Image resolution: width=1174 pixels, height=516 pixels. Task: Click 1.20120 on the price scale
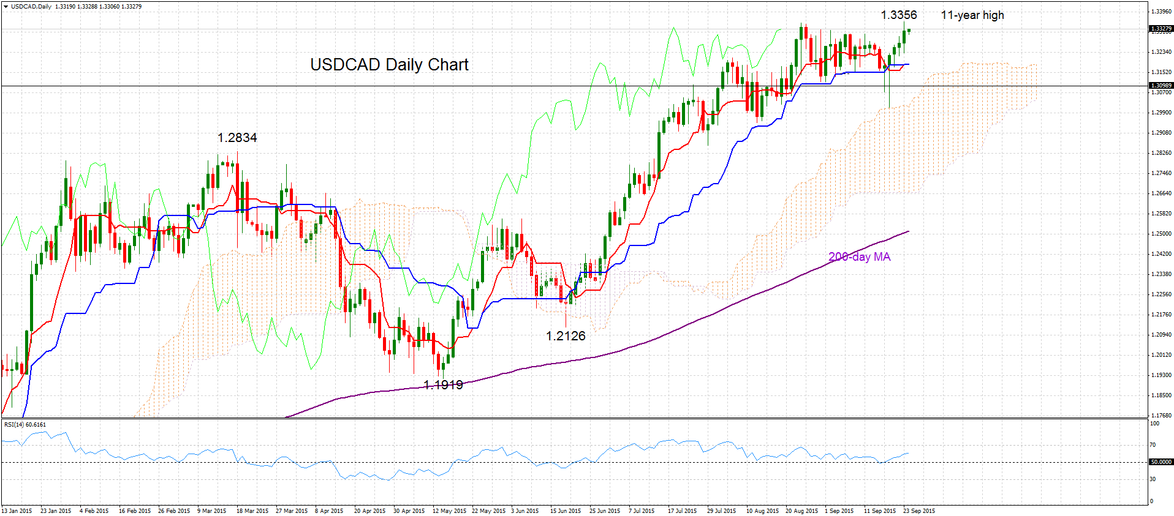pos(1161,355)
